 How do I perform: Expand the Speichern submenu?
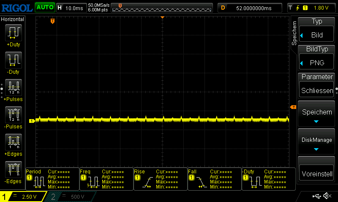[x=316, y=114]
